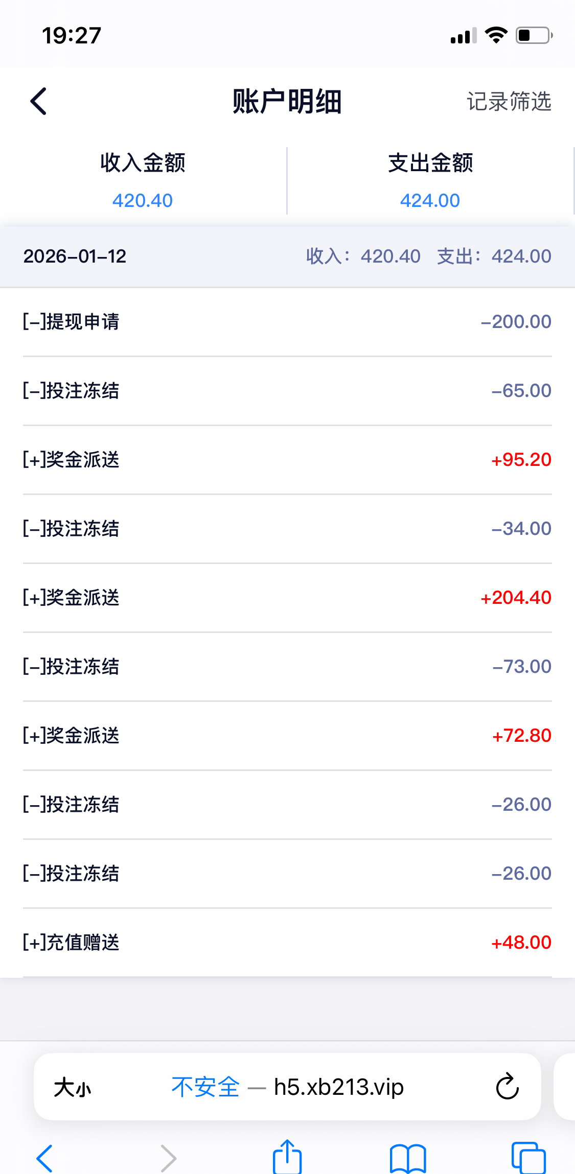
Task: Tap the back arrow beside 账户明细
Action: (39, 101)
